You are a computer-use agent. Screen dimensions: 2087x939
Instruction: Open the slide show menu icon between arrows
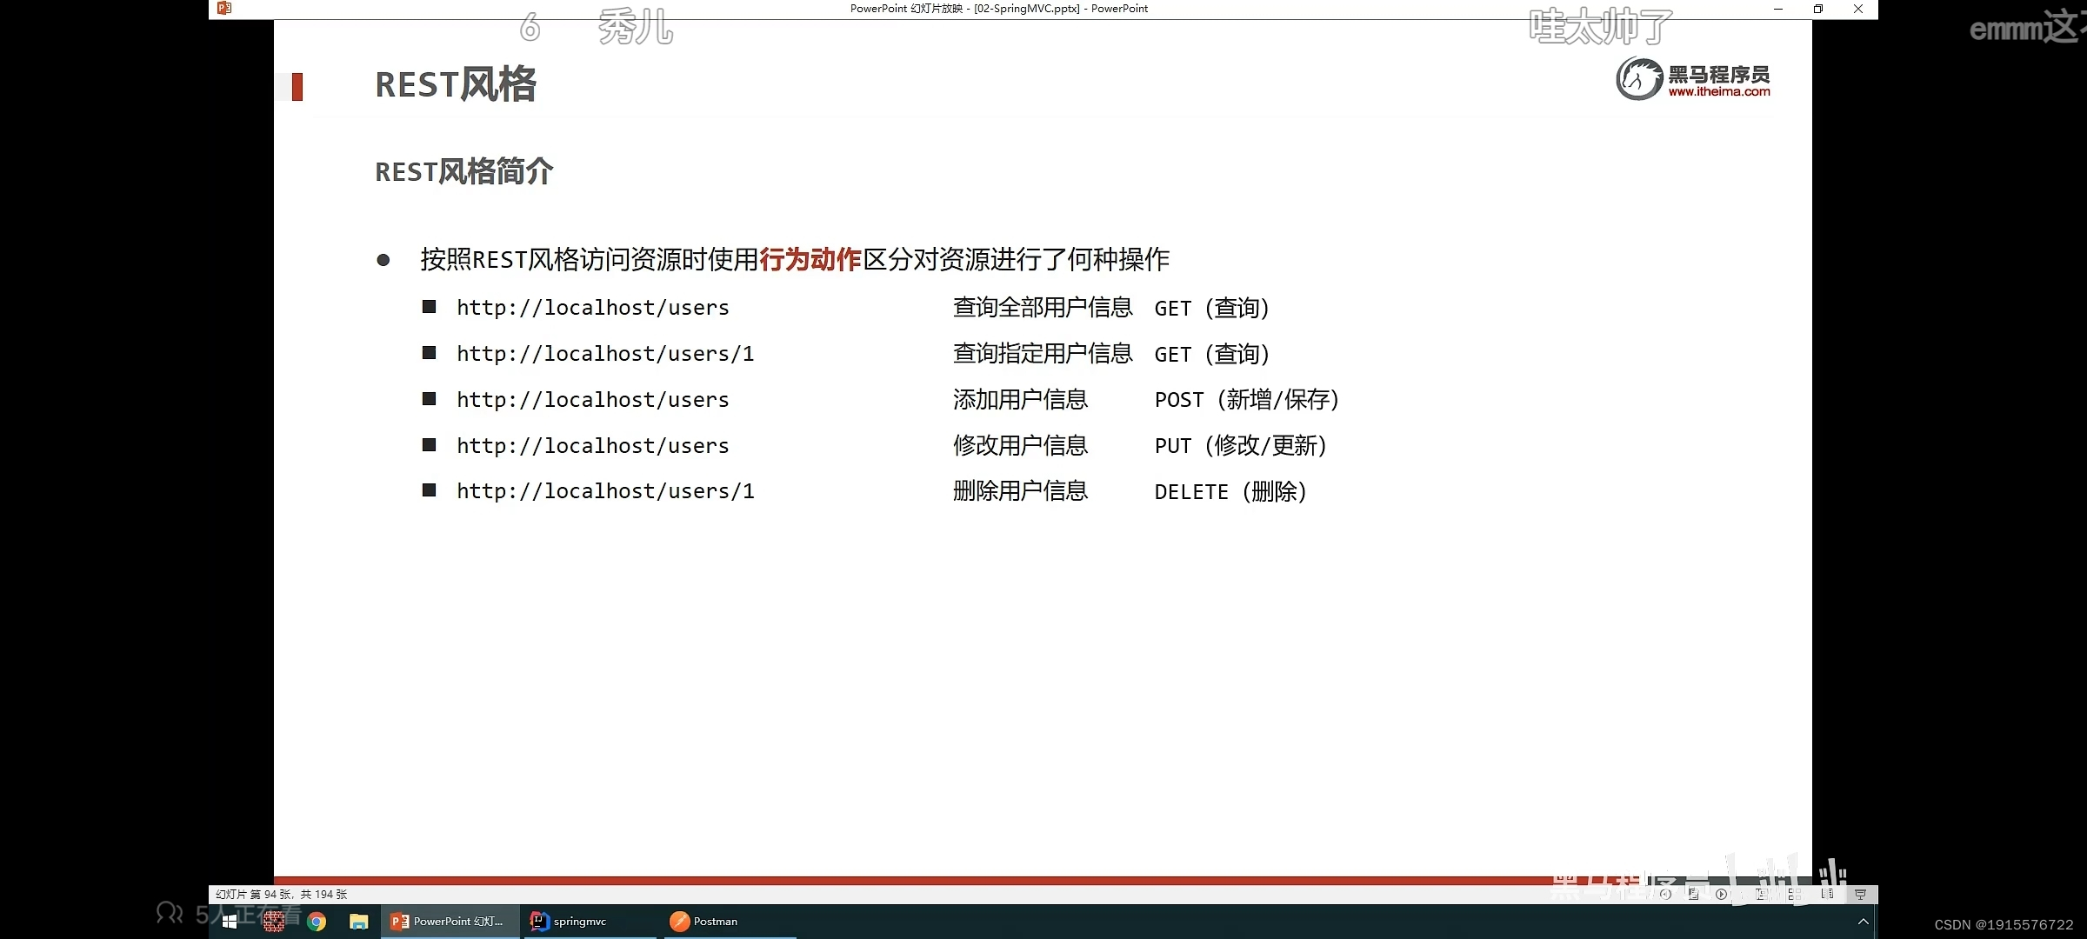pos(1693,894)
